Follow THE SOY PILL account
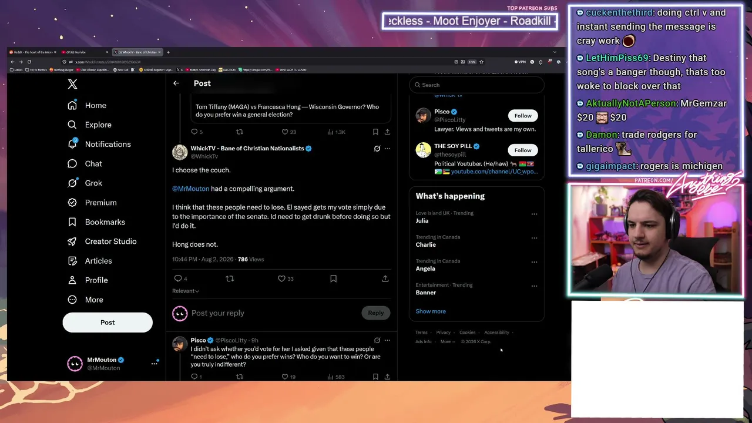752x423 pixels. (523, 150)
